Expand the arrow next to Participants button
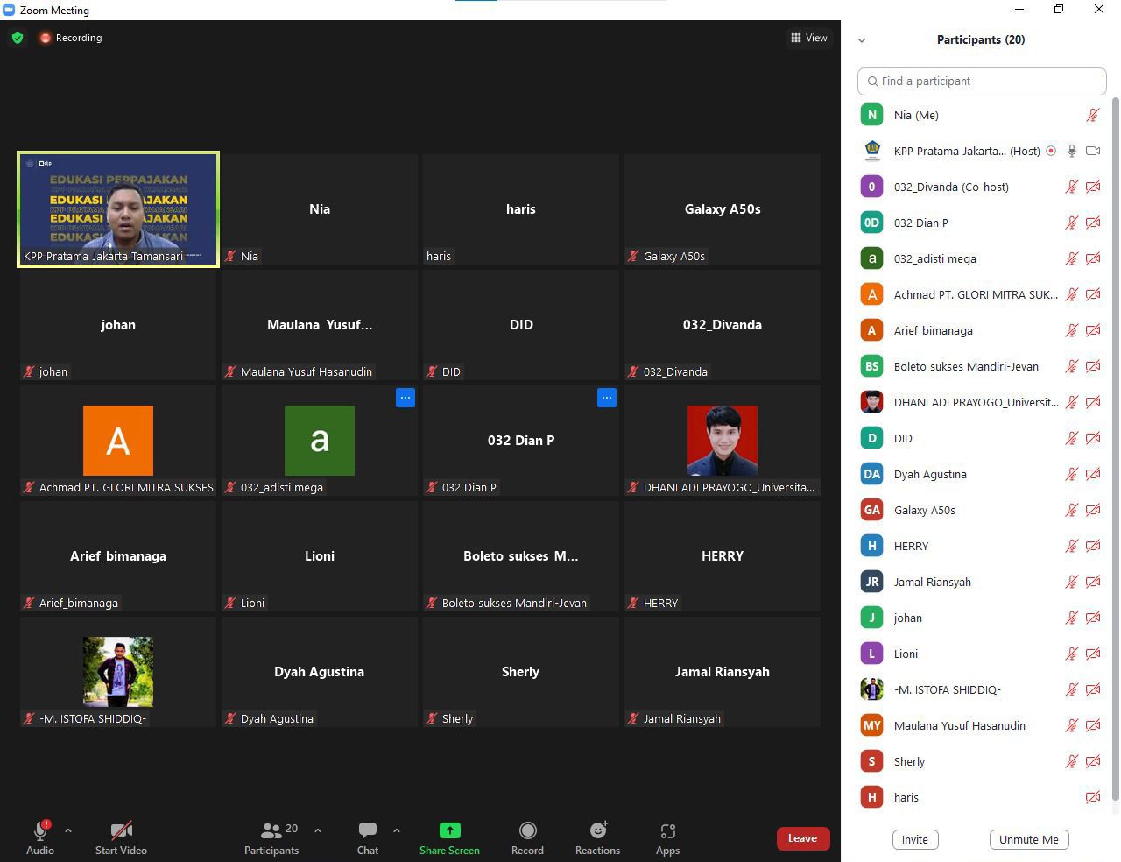This screenshot has height=862, width=1121. point(317,830)
